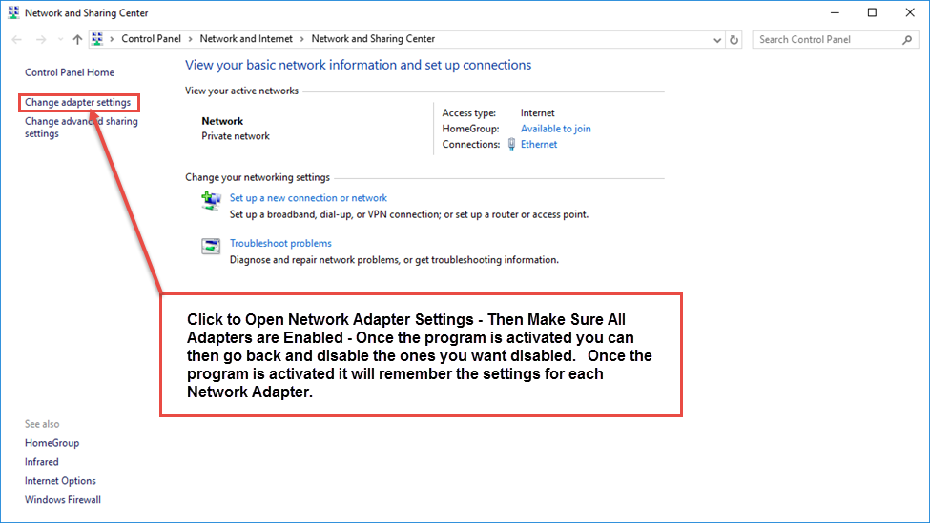The width and height of the screenshot is (930, 523).
Task: Open Infrared under See also
Action: pos(42,462)
